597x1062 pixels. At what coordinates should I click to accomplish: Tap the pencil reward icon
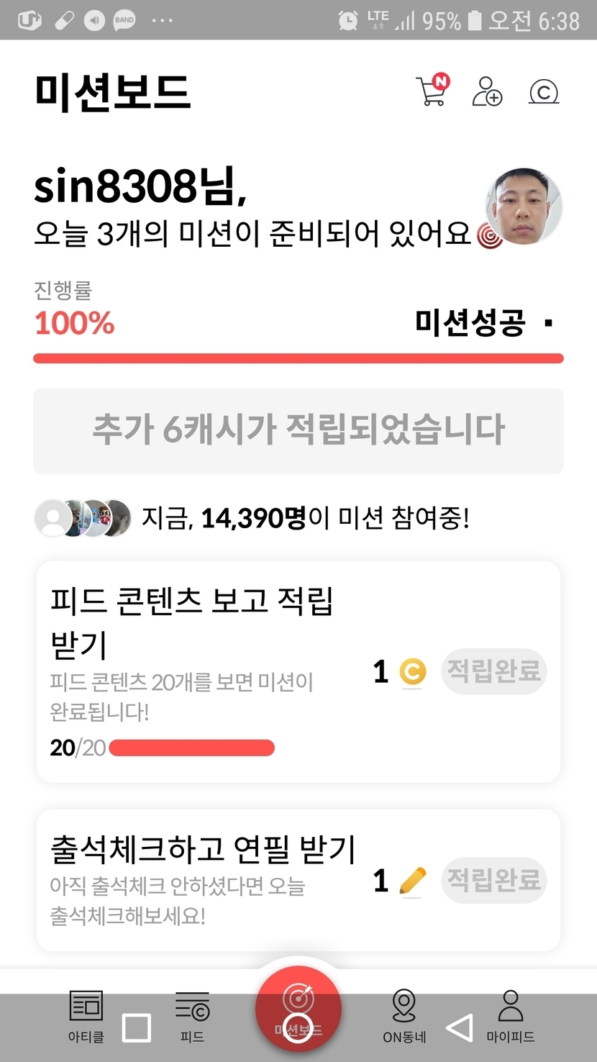412,881
